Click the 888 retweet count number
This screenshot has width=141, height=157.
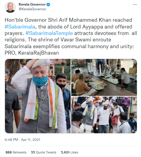(x=9, y=152)
